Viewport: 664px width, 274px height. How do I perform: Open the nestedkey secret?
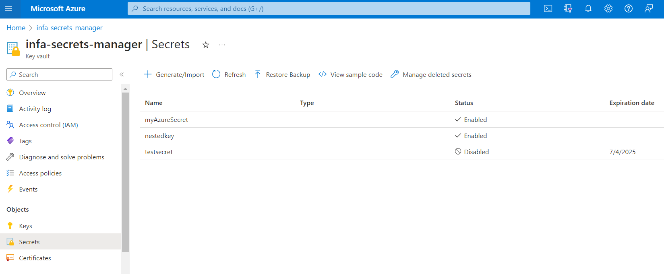pos(159,136)
